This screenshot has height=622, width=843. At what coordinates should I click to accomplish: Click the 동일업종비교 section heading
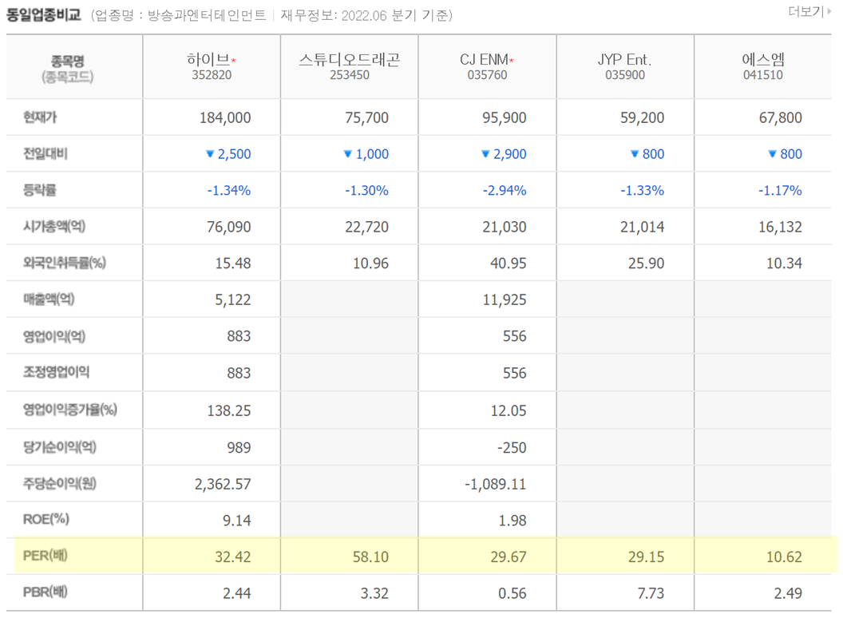(x=44, y=14)
